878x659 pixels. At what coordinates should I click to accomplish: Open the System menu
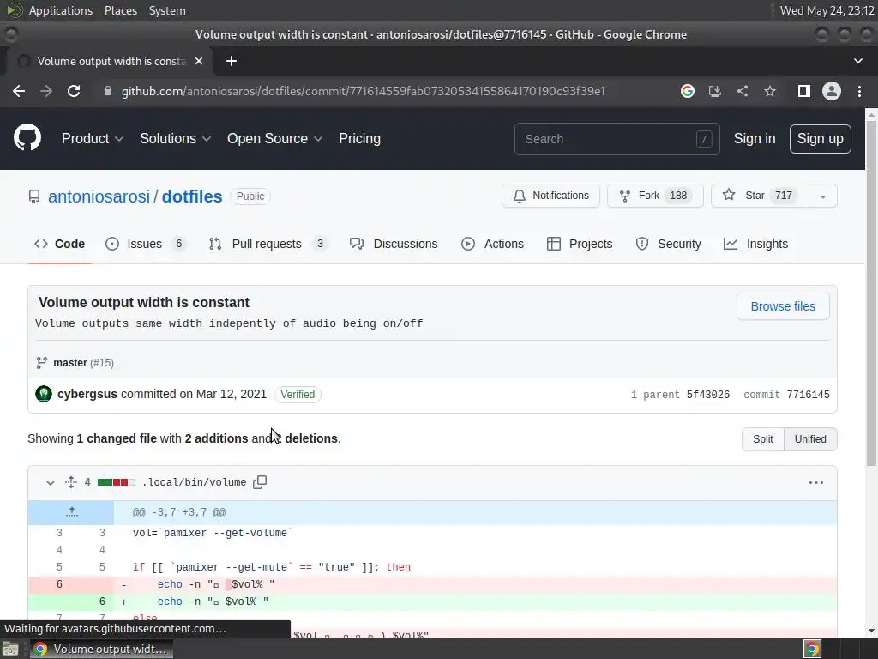pos(167,10)
